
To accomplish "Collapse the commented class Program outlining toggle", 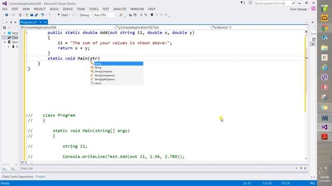I will pos(26,115).
